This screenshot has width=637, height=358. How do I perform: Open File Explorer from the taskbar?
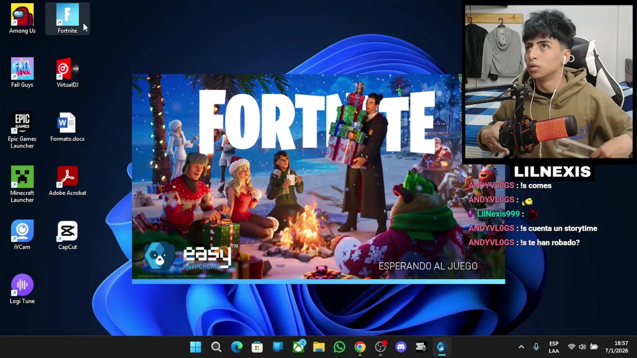coord(319,347)
